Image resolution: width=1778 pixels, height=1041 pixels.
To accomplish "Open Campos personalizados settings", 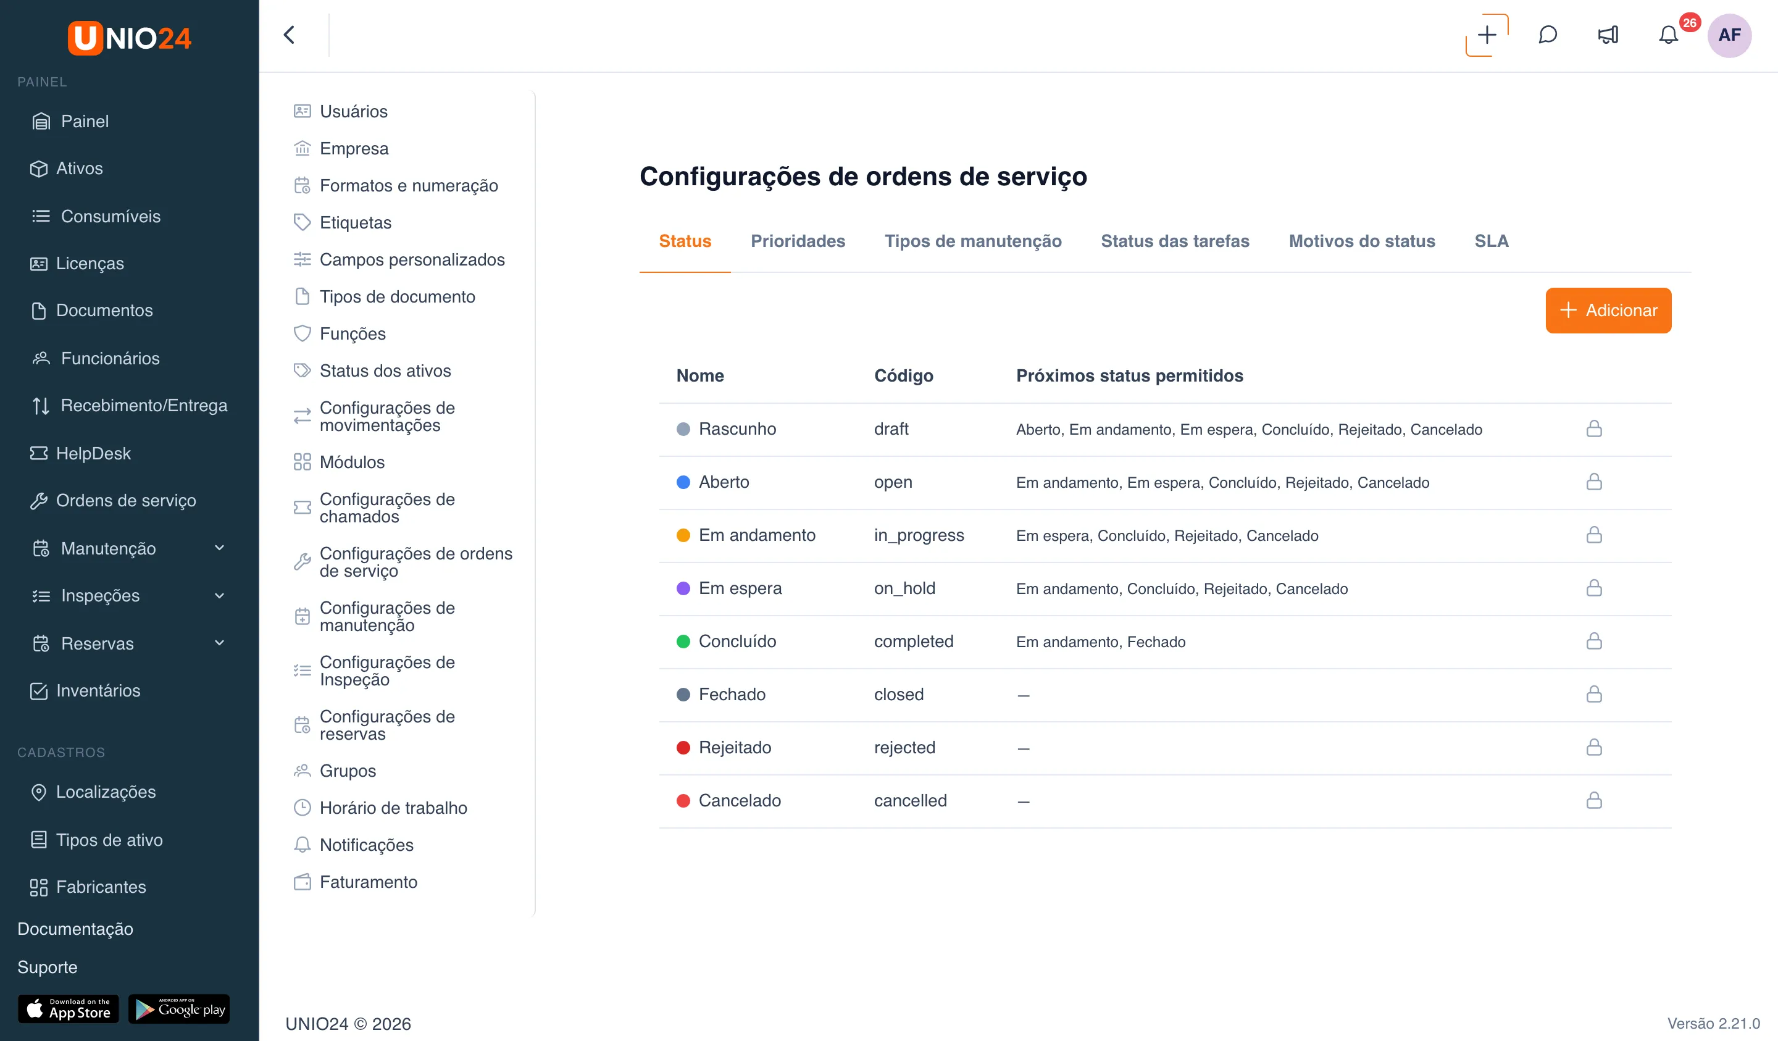I will (411, 260).
